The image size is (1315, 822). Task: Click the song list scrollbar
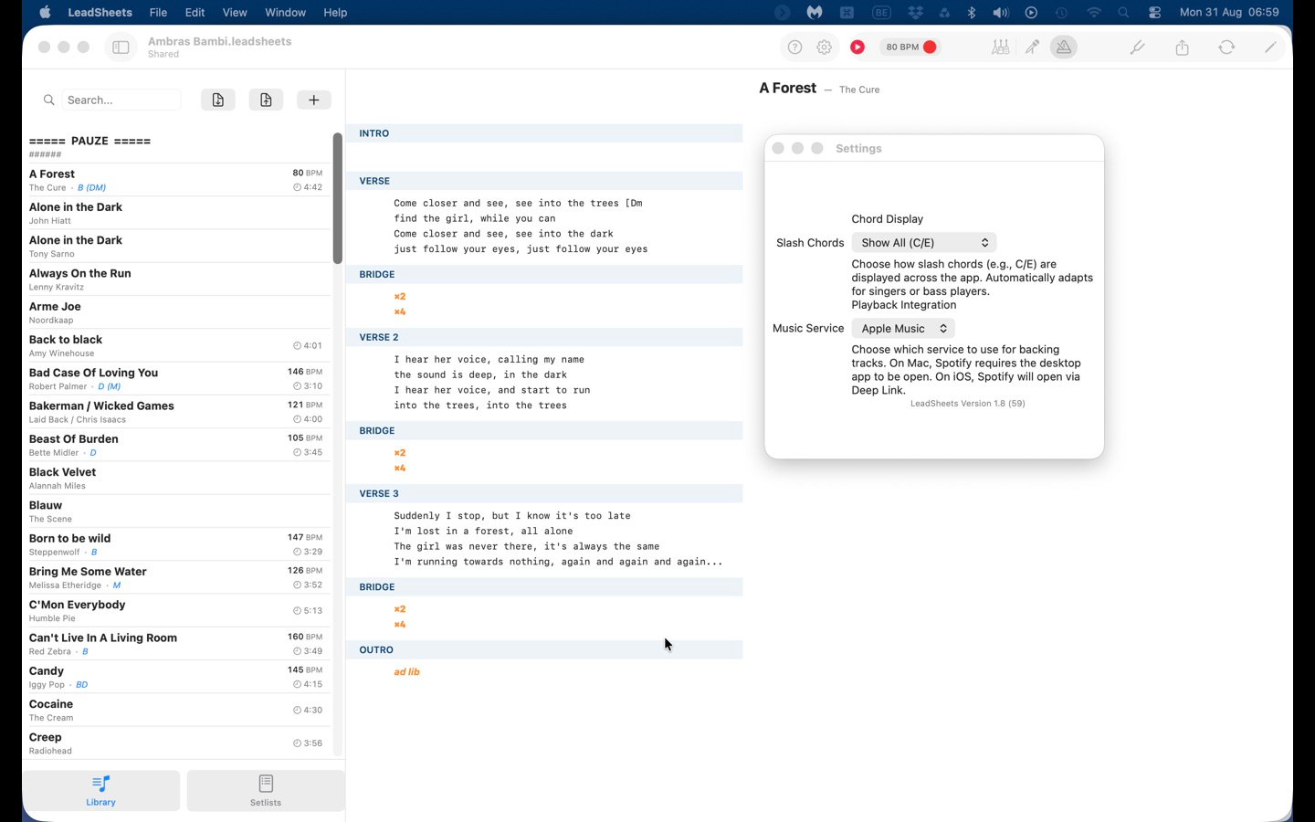tap(338, 198)
